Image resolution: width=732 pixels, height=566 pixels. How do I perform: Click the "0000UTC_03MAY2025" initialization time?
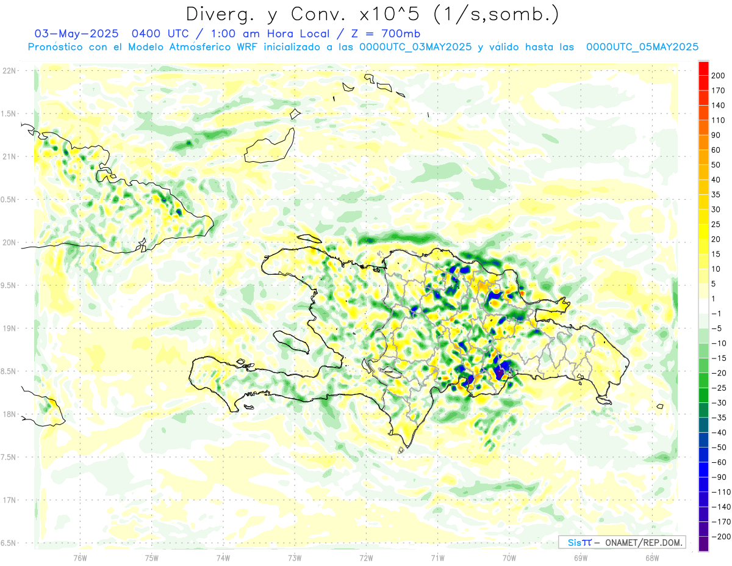[415, 47]
